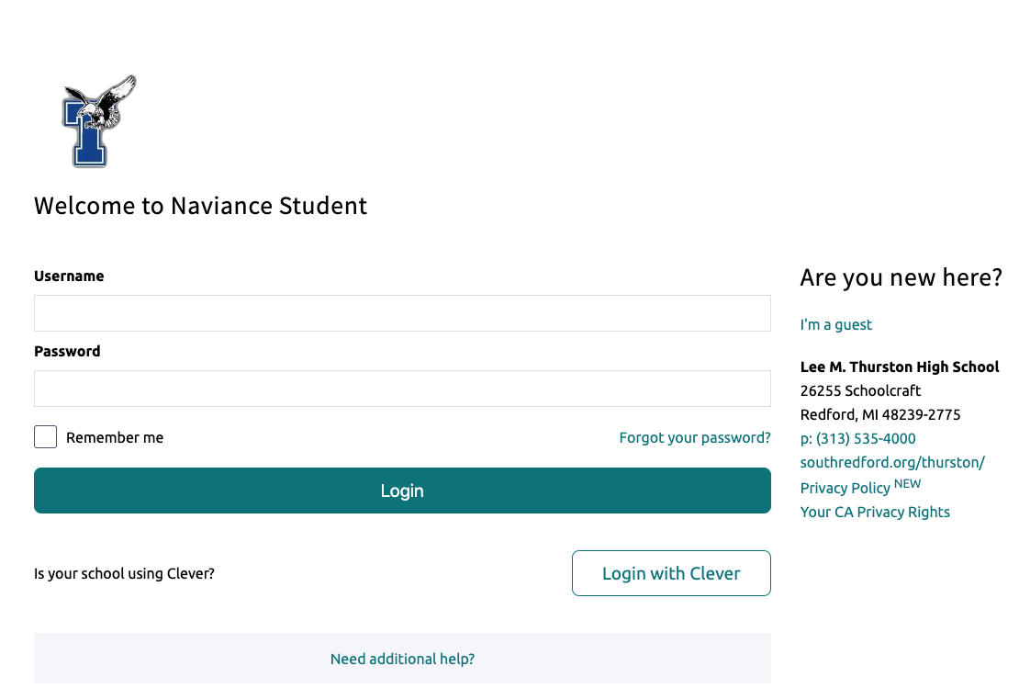1019x688 pixels.
Task: Click the phone number (313) 535-4000 link
Action: point(857,438)
